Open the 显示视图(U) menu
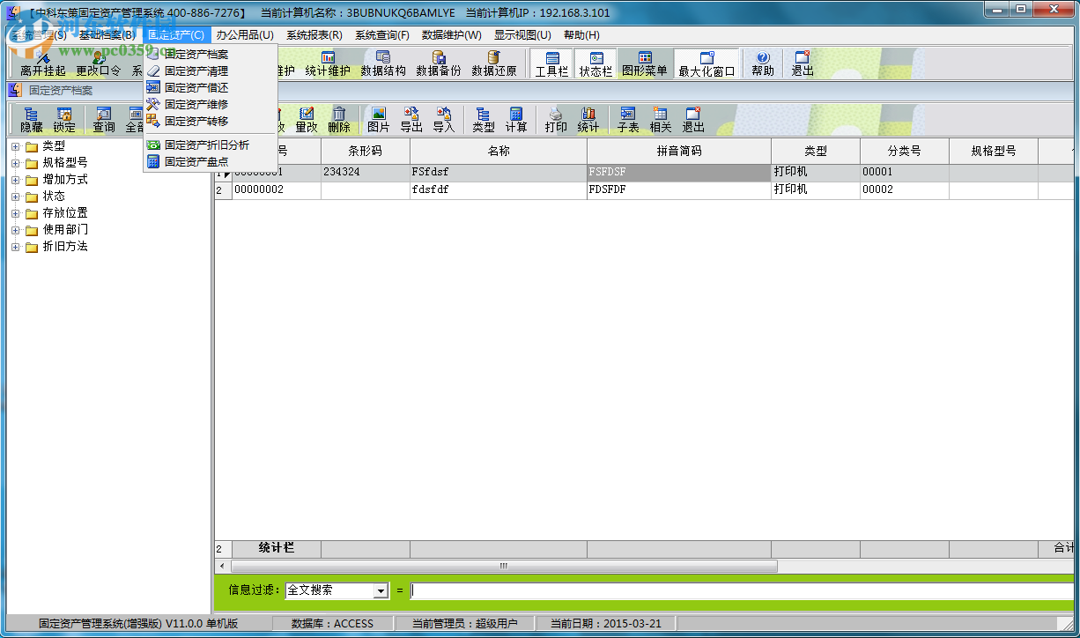Screen dimensions: 1080x638 pyautogui.click(x=522, y=35)
